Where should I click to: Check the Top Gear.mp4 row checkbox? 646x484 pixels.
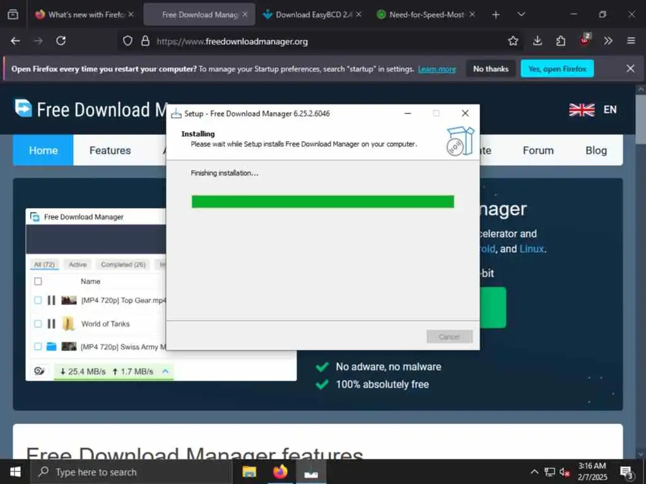pos(38,301)
